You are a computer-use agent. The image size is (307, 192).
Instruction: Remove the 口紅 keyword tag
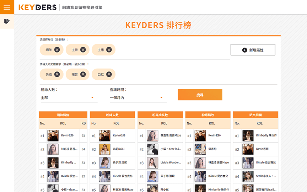(x=109, y=74)
